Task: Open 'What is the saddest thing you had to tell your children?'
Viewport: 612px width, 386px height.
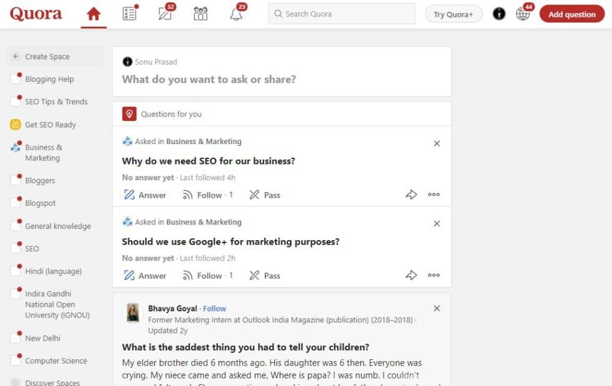Action: click(x=245, y=347)
